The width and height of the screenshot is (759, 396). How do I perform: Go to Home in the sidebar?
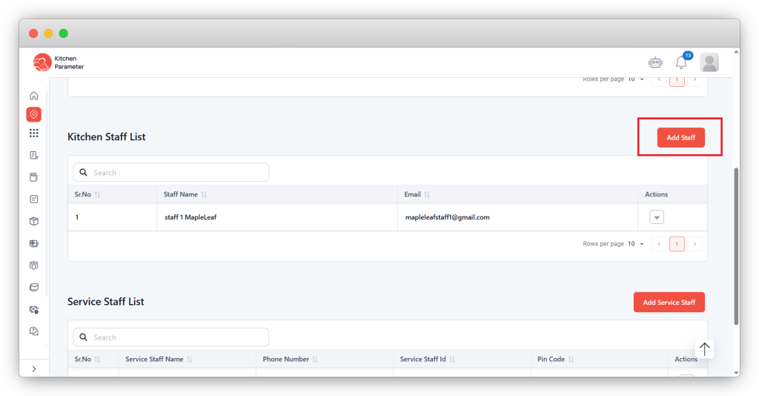[x=33, y=96]
